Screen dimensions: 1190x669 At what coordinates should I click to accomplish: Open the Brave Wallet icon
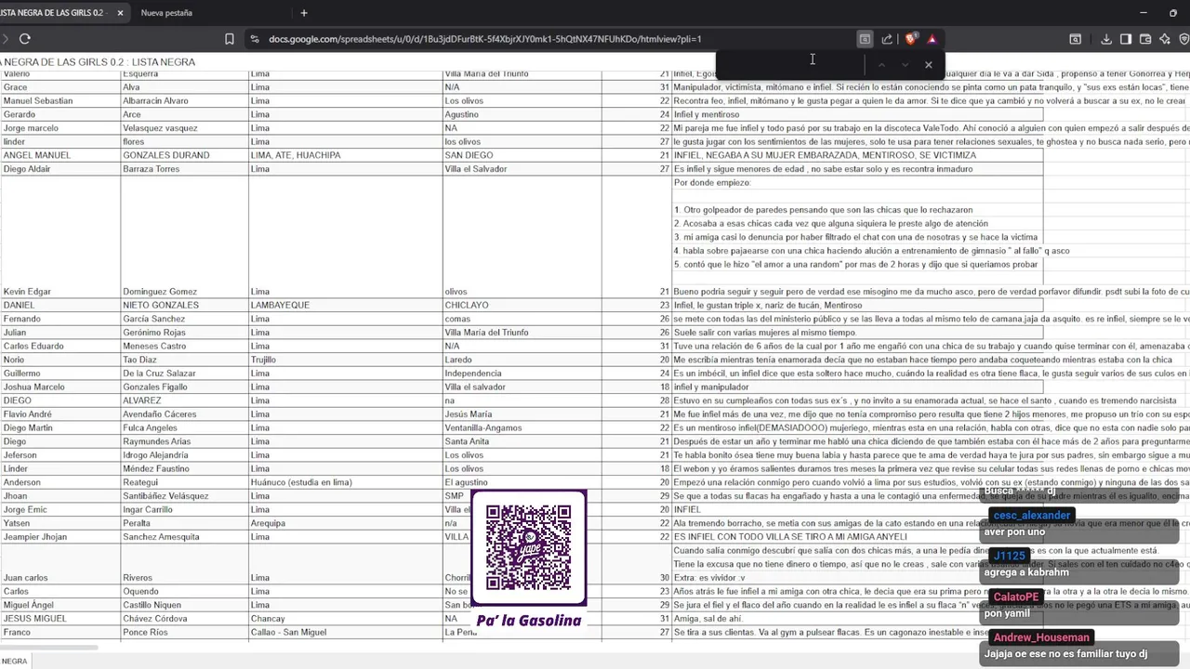pyautogui.click(x=1145, y=39)
